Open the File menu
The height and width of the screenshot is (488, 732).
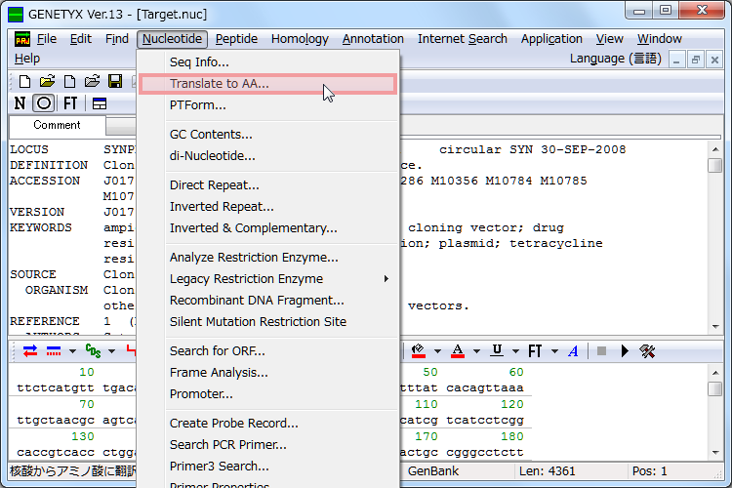tap(47, 39)
